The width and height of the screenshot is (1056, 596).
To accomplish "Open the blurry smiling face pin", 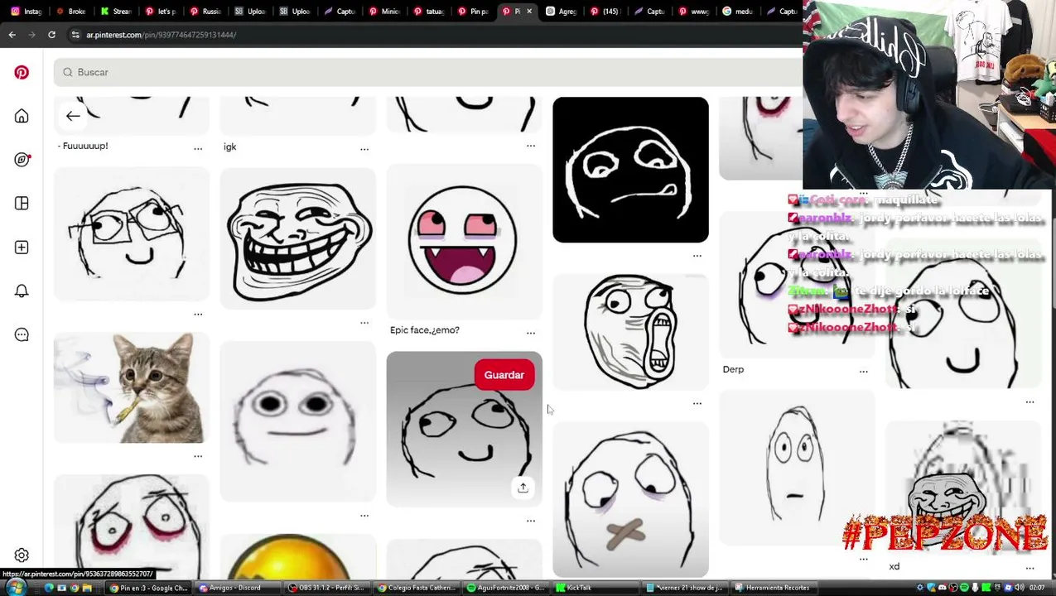I will [298, 421].
